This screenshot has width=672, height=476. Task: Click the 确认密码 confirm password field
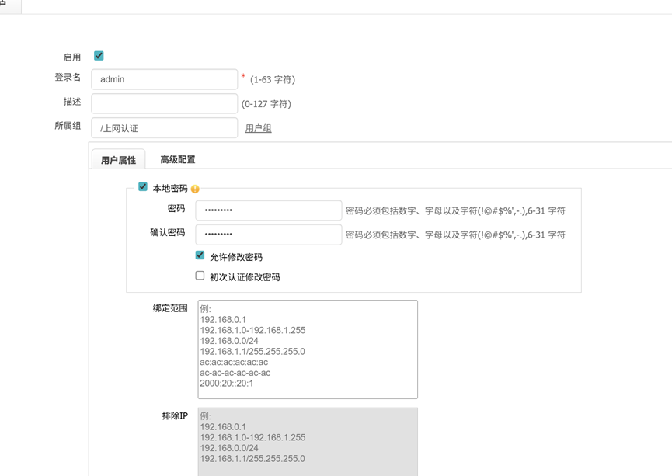coord(269,235)
